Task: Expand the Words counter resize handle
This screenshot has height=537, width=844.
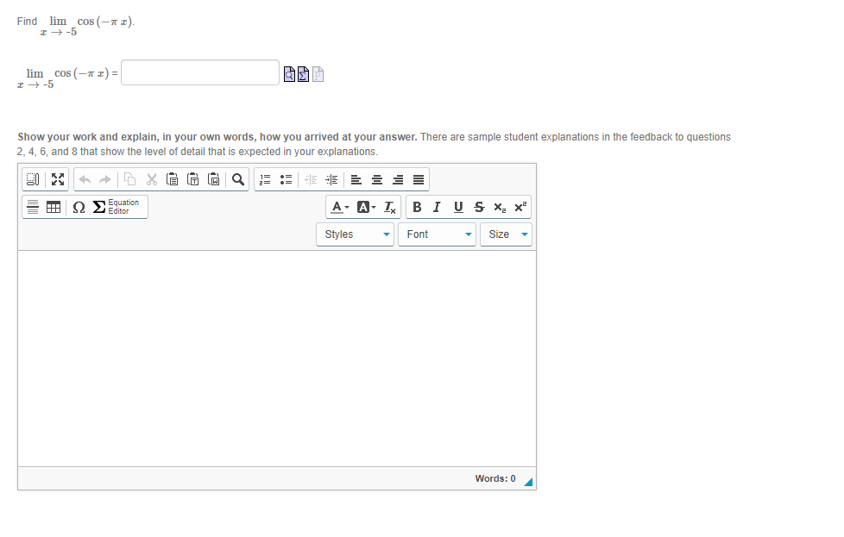Action: coord(529,480)
